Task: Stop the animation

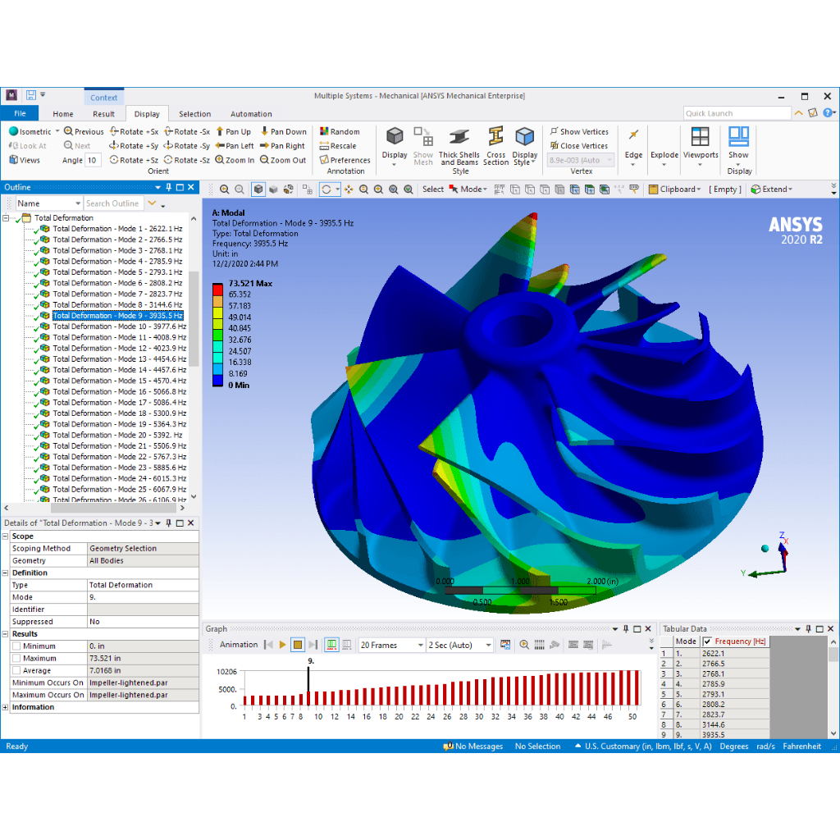Action: [x=298, y=645]
